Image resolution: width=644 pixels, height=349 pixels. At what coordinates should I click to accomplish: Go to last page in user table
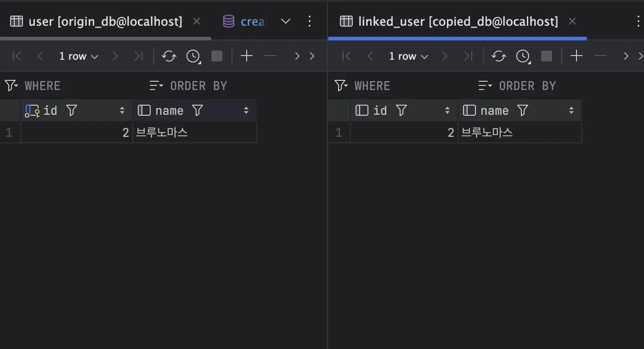(x=138, y=56)
